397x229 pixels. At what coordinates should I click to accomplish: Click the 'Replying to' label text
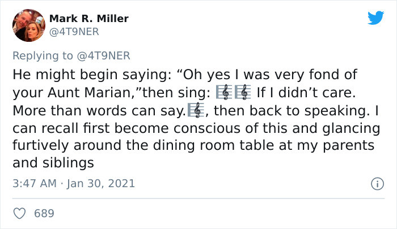[x=43, y=56]
